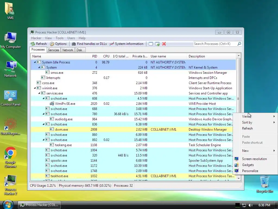Select the smss.exe process row

(x=133, y=72)
